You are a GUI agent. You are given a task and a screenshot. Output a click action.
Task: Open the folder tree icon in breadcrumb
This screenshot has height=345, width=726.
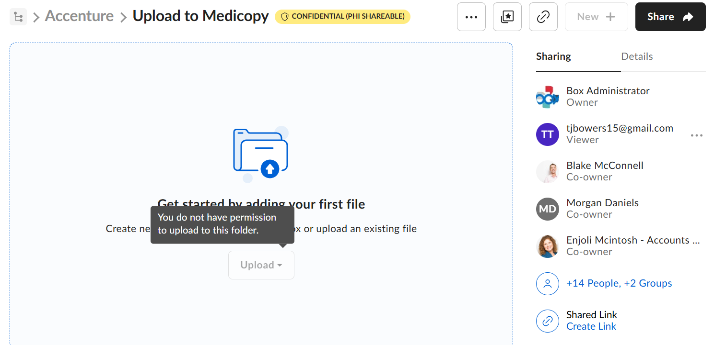click(x=18, y=17)
